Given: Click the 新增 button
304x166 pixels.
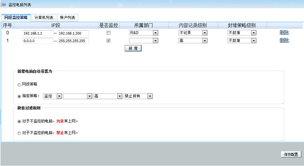Looking at the screenshot, I should [133, 48].
